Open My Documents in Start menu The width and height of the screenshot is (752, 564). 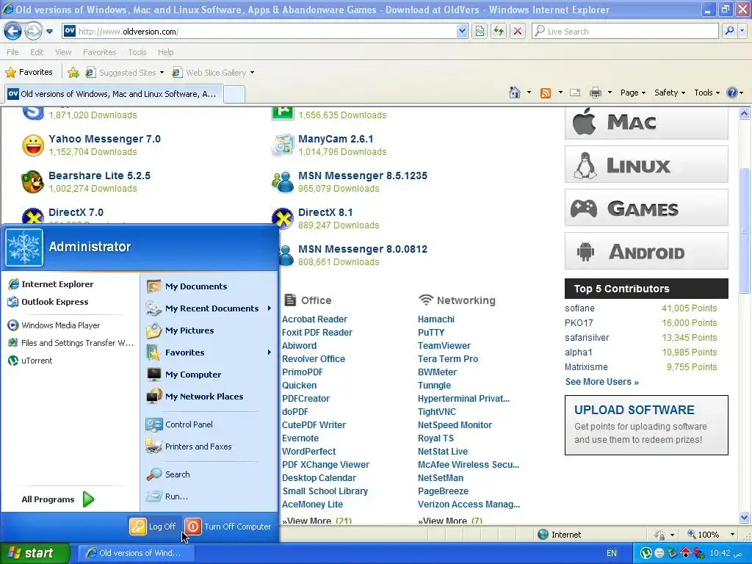(187, 286)
